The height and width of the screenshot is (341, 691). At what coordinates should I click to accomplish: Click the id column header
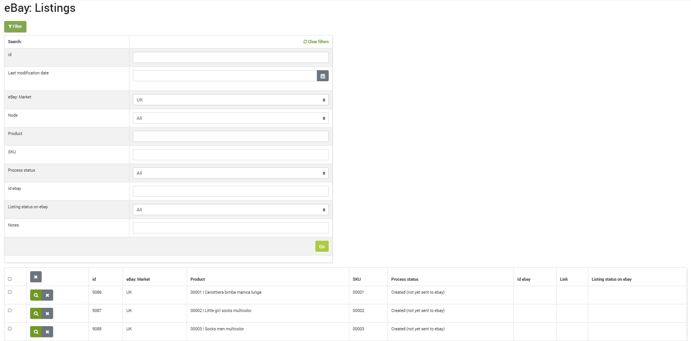[x=94, y=279]
